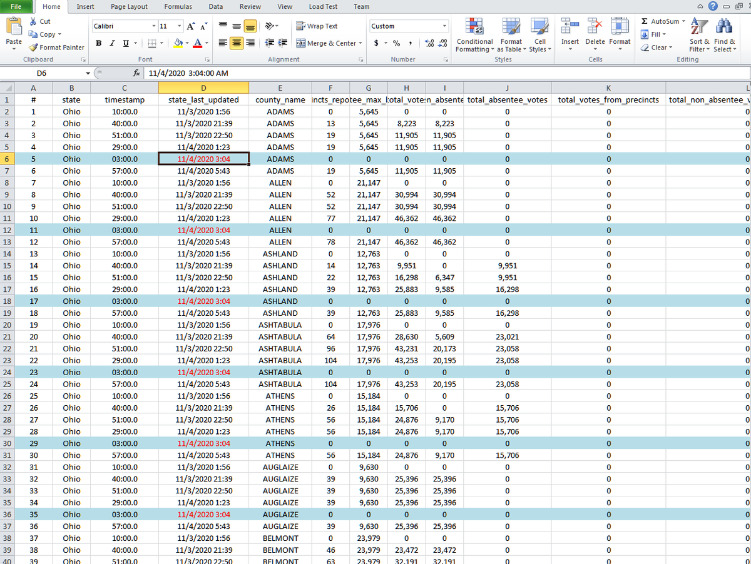Click the Name Box showing D6
This screenshot has width=751, height=564.
click(41, 73)
